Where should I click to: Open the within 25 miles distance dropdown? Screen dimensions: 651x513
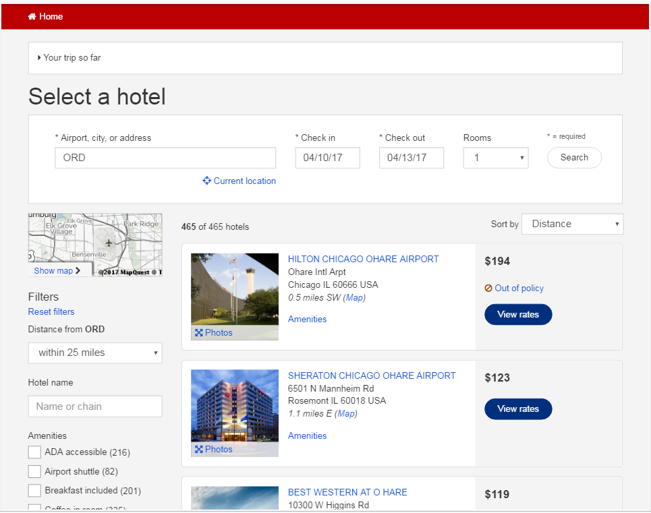95,353
